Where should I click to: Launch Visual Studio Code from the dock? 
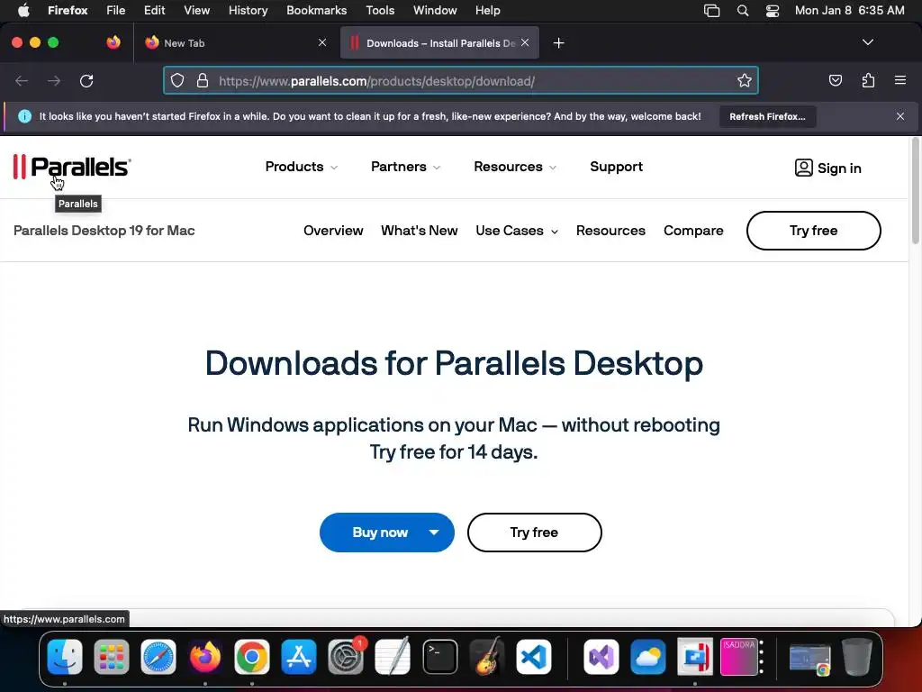[x=534, y=657]
